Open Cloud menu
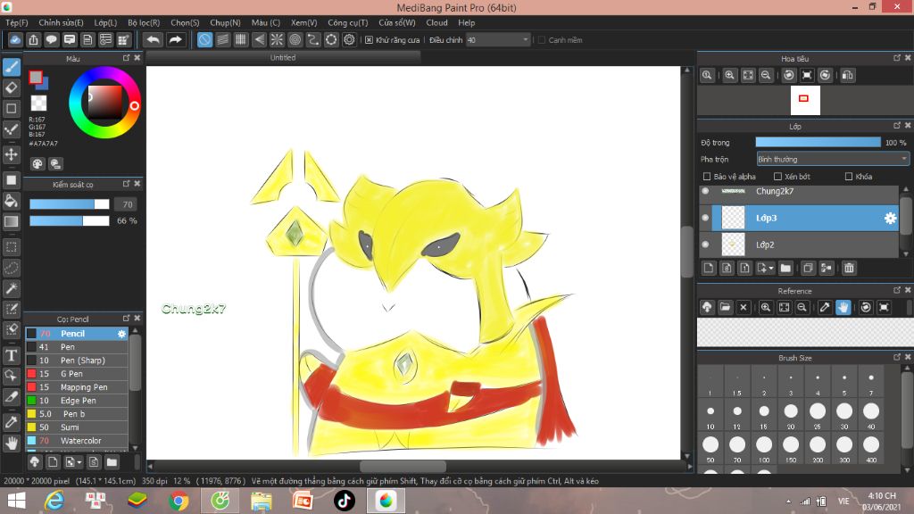 pyautogui.click(x=436, y=22)
